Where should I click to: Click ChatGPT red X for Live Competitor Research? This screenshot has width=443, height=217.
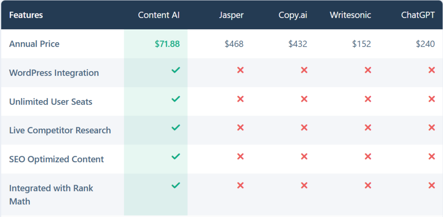[432, 128]
